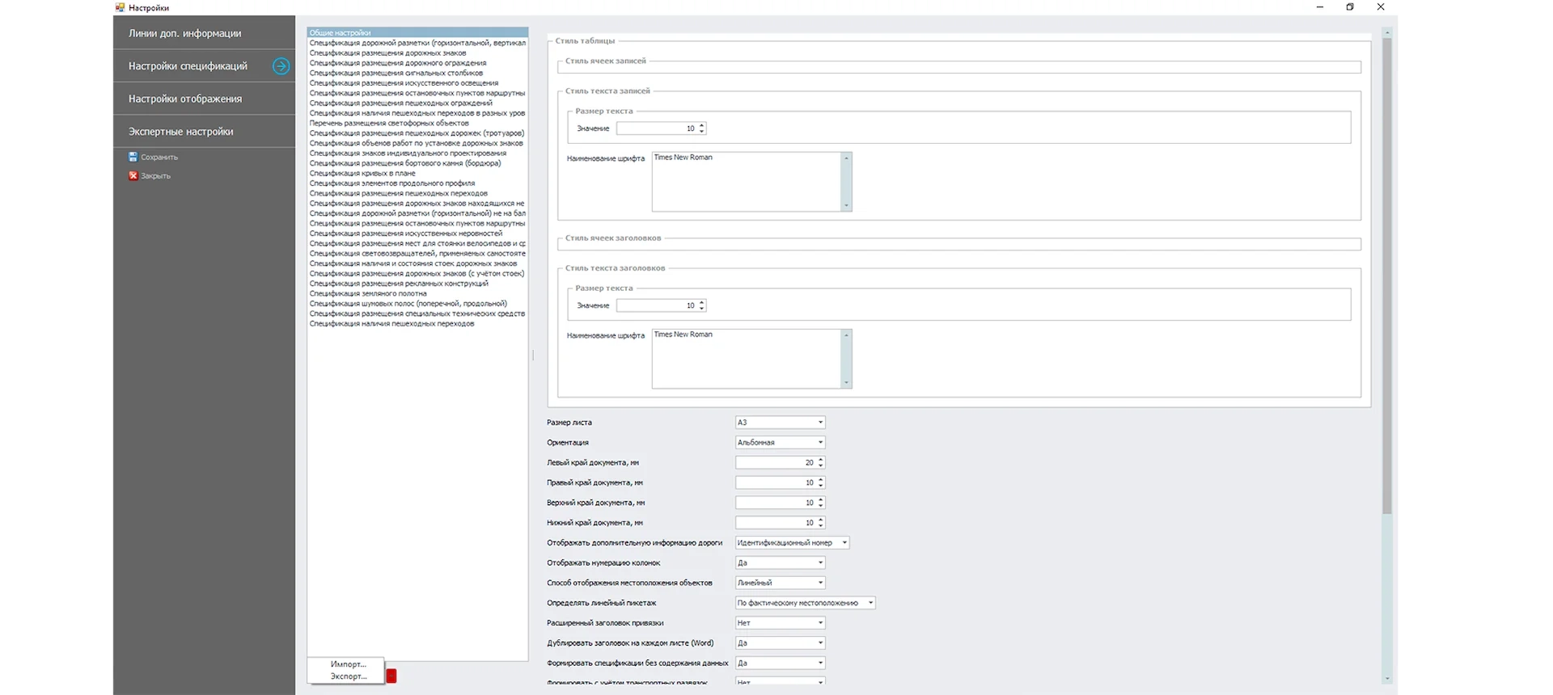The width and height of the screenshot is (1553, 695).
Task: Select Спецификация размещения дорожных знаков in the list
Action: pos(387,53)
